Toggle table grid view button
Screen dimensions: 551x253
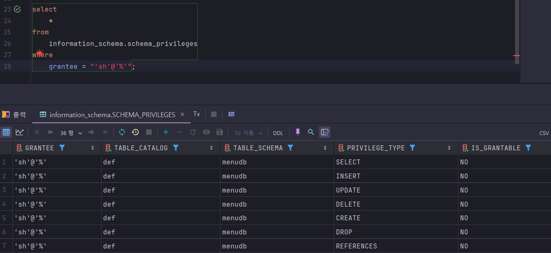pyautogui.click(x=6, y=133)
